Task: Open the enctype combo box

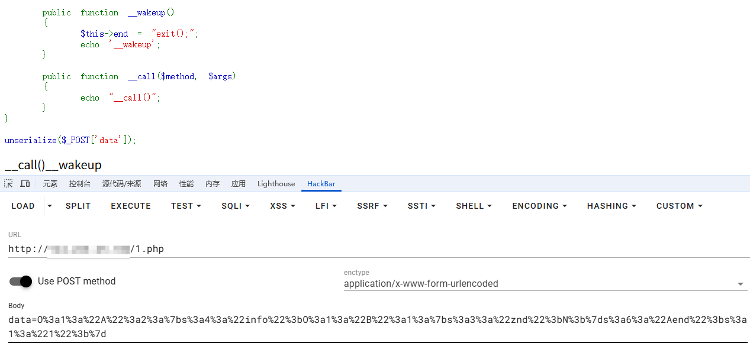Action: point(545,284)
